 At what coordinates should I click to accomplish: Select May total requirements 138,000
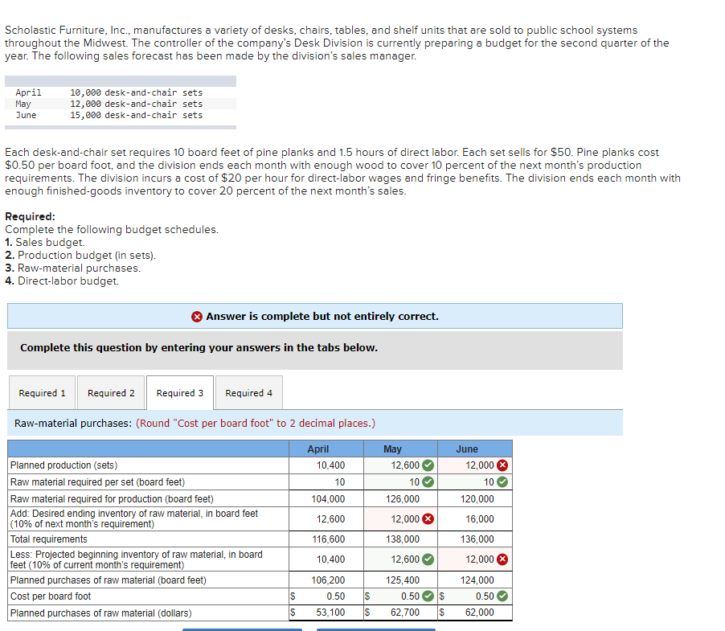click(403, 539)
